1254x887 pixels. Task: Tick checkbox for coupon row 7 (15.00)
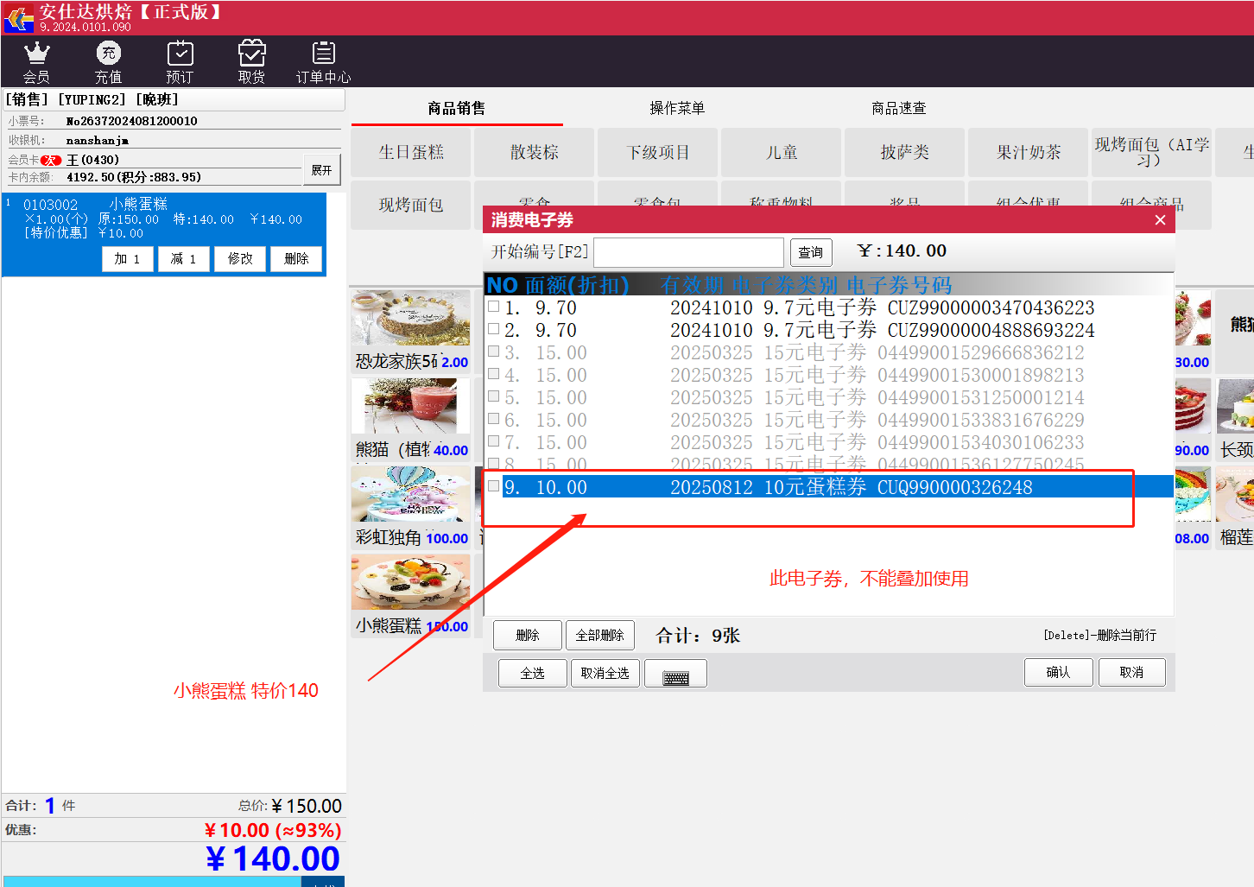point(493,441)
